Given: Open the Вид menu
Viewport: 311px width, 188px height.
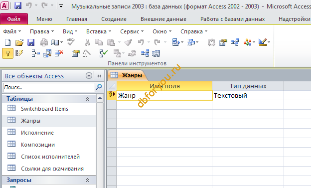Looking at the screenshot, I should point(70,31).
